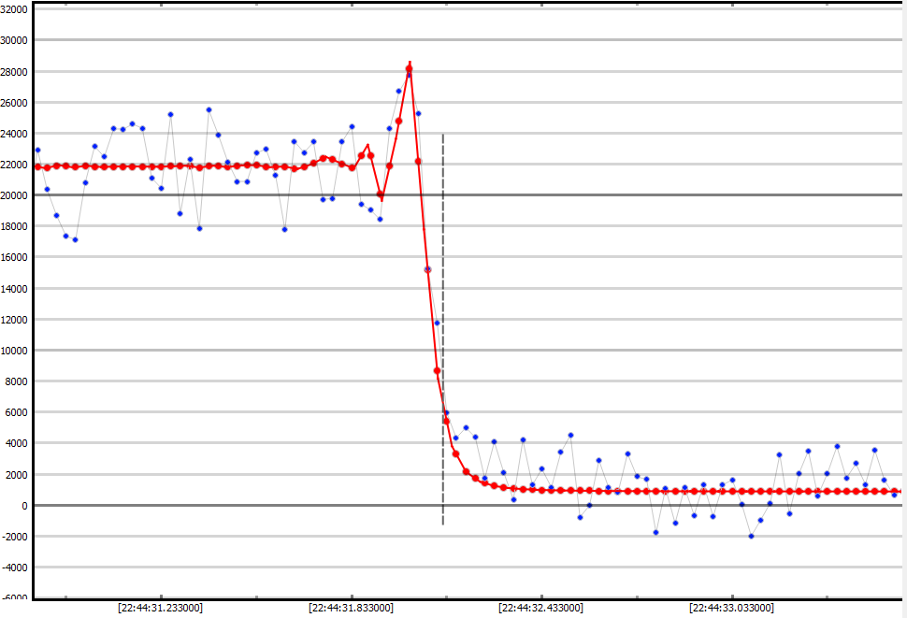
Task: Select the 22:44:32.433000 time axis label
Action: coord(541,608)
